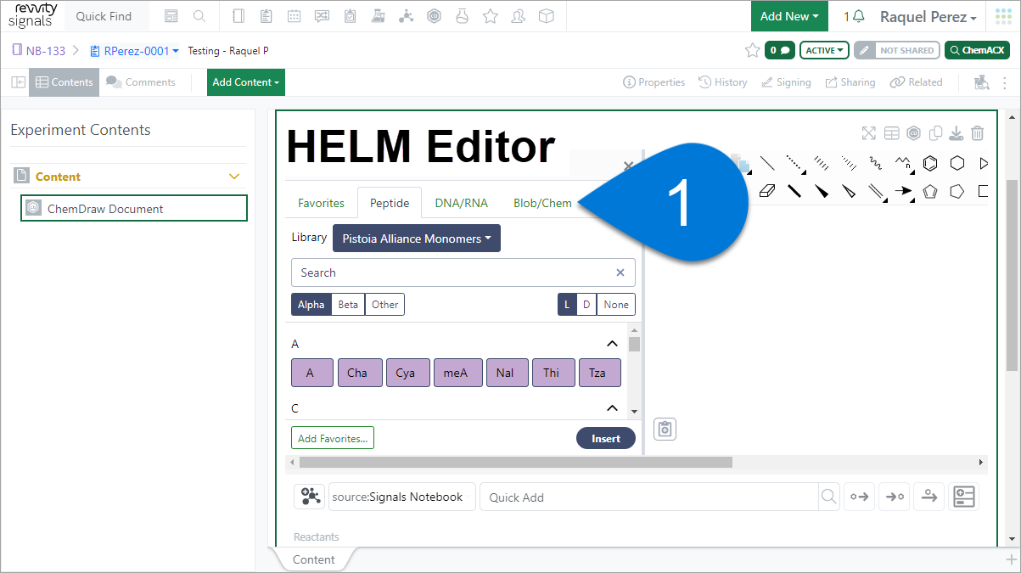This screenshot has height=573, width=1021.
Task: Open the molecule network icon in the top bar
Action: (x=406, y=16)
